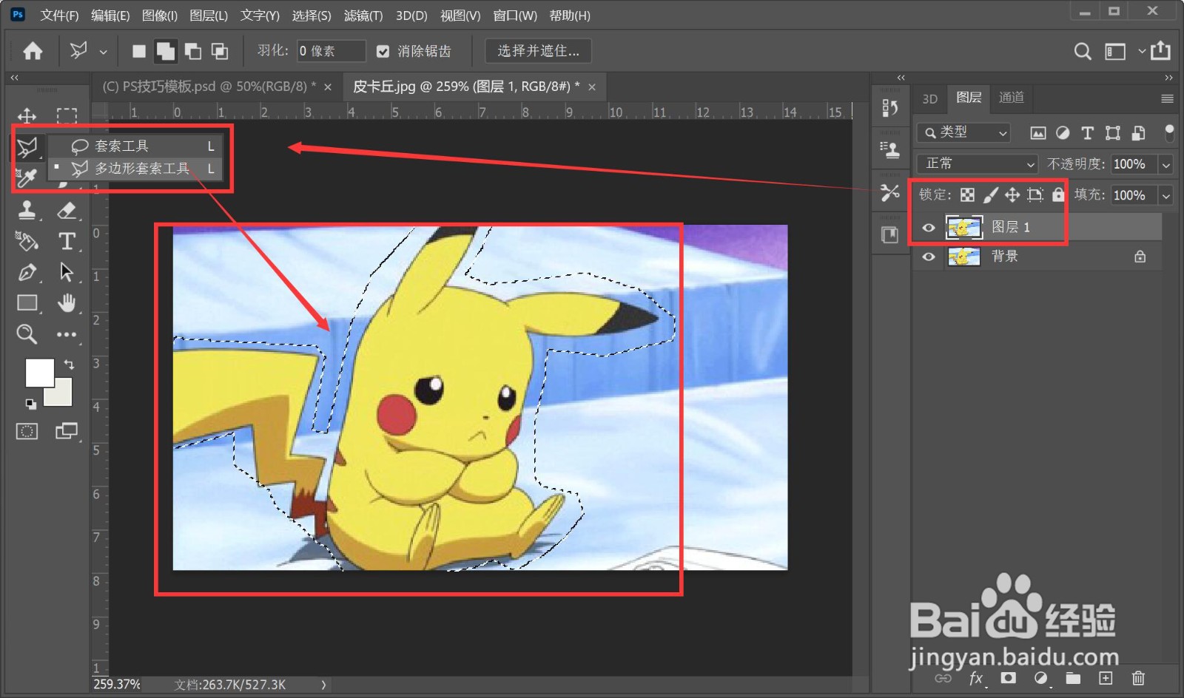This screenshot has height=698, width=1184.
Task: Toggle the 消除锯齿 anti-alias checkbox
Action: (383, 51)
